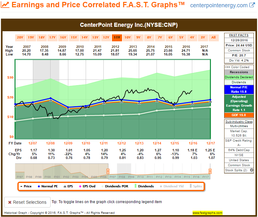Click the 64% Debt/Cap entry
This screenshot has width=258, height=217.
point(239,150)
